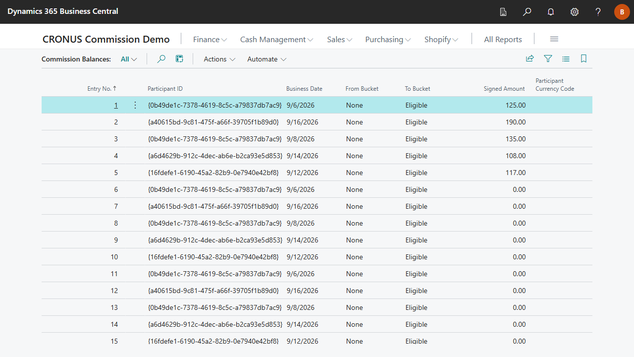
Task: Open the Automate menu
Action: (266, 59)
